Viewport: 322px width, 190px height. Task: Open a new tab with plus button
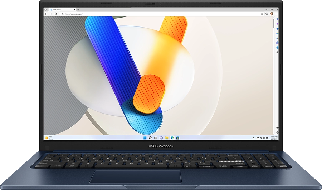[78, 9]
